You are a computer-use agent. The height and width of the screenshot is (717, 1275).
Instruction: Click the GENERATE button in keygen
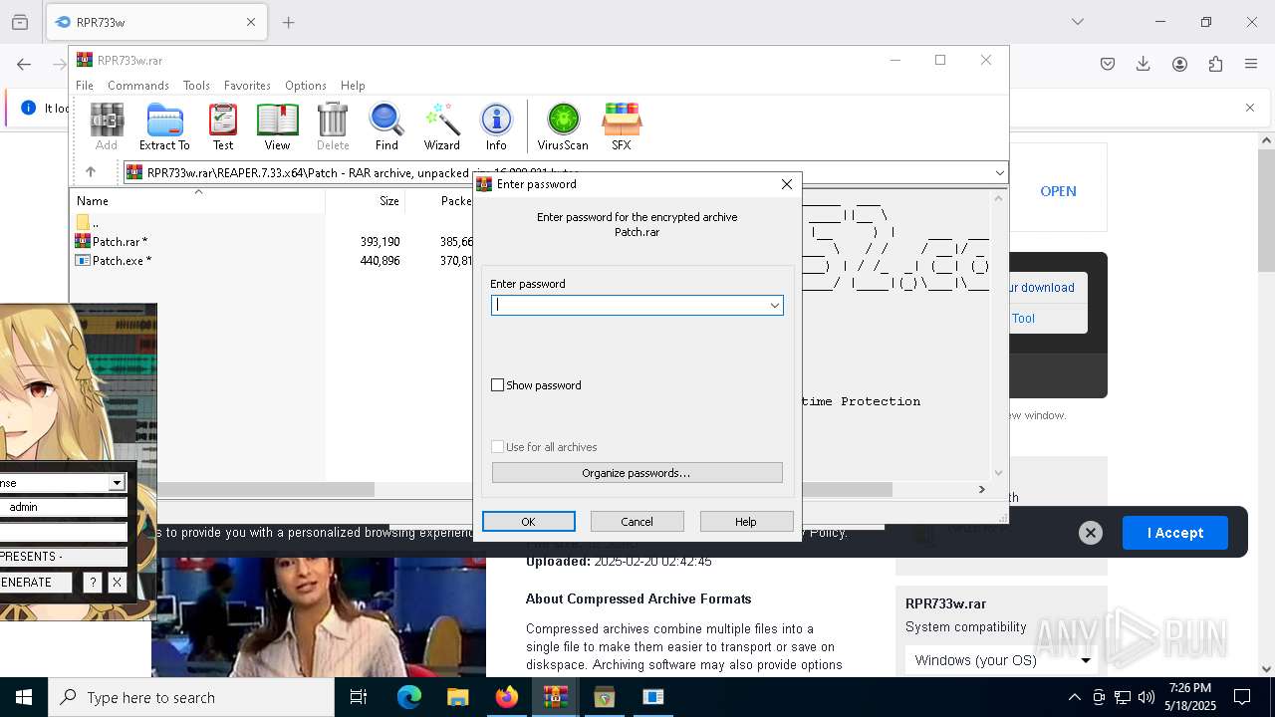tap(36, 583)
